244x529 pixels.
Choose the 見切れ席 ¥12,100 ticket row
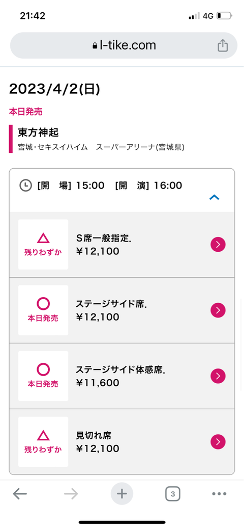122,442
